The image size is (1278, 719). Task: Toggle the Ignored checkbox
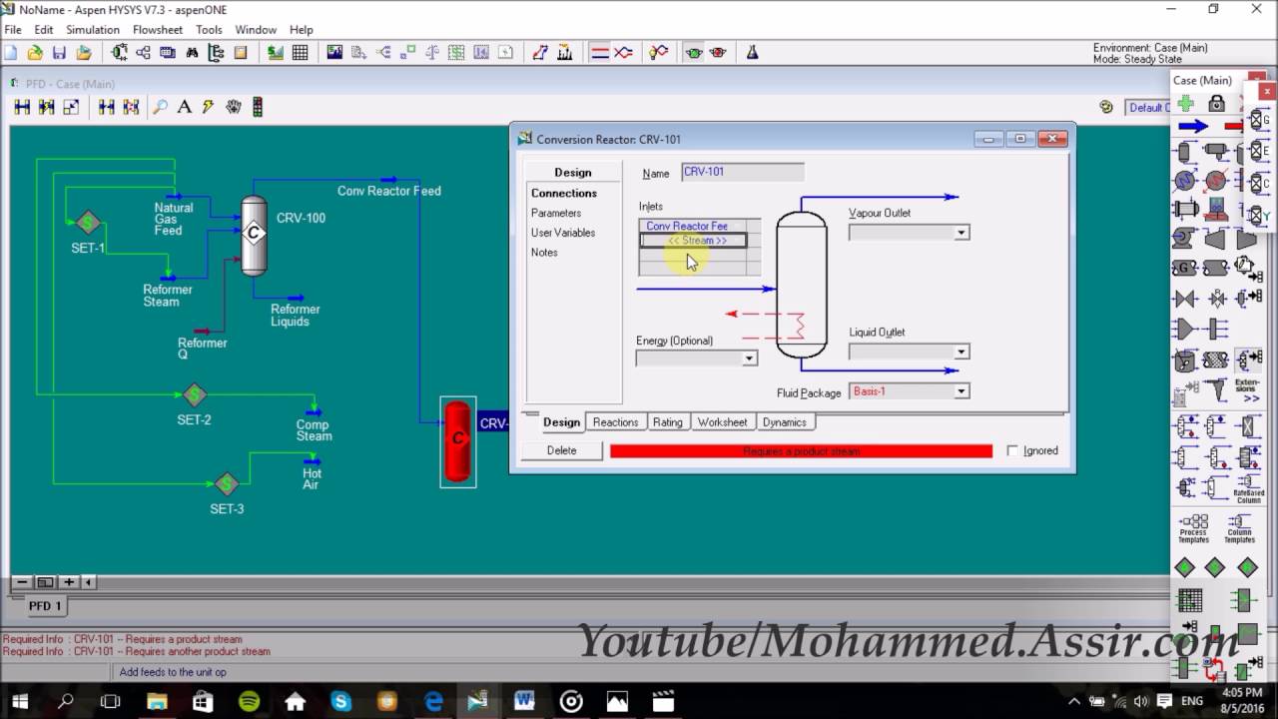pos(1013,451)
